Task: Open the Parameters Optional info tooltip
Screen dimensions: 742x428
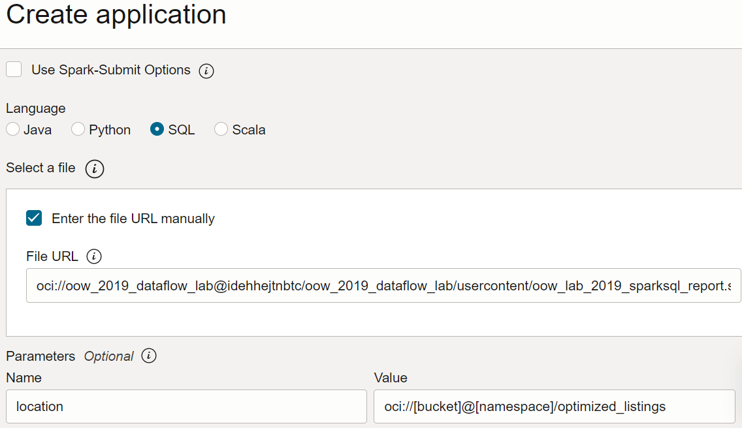Action: tap(148, 356)
